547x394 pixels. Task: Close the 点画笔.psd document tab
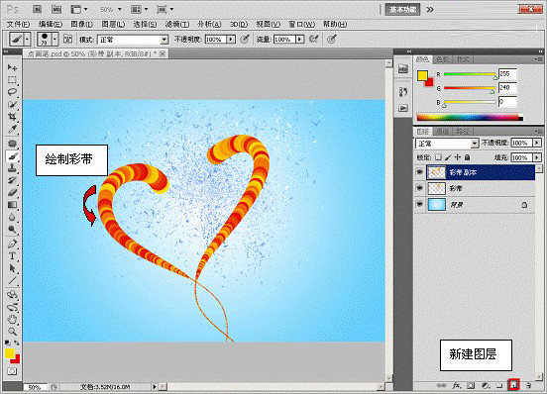[x=163, y=53]
